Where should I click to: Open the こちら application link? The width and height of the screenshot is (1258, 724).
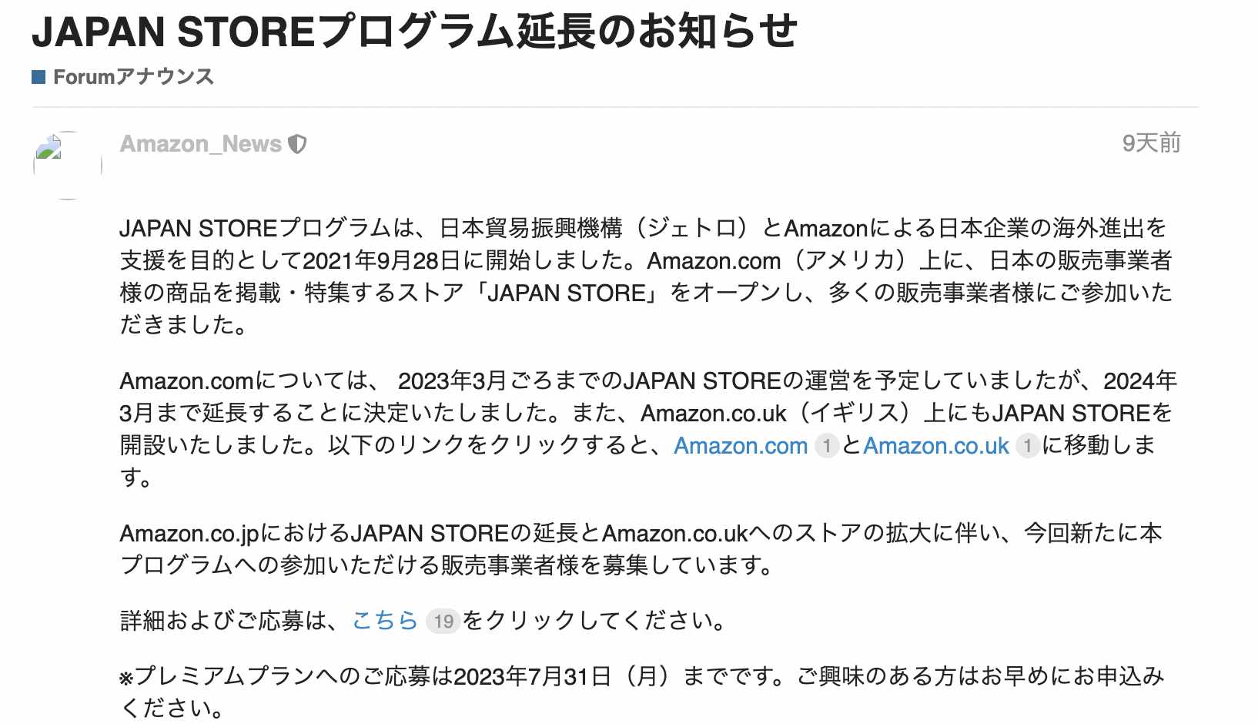[x=385, y=620]
